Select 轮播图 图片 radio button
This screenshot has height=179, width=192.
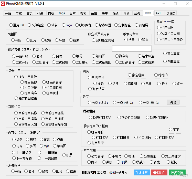(x=31, y=40)
